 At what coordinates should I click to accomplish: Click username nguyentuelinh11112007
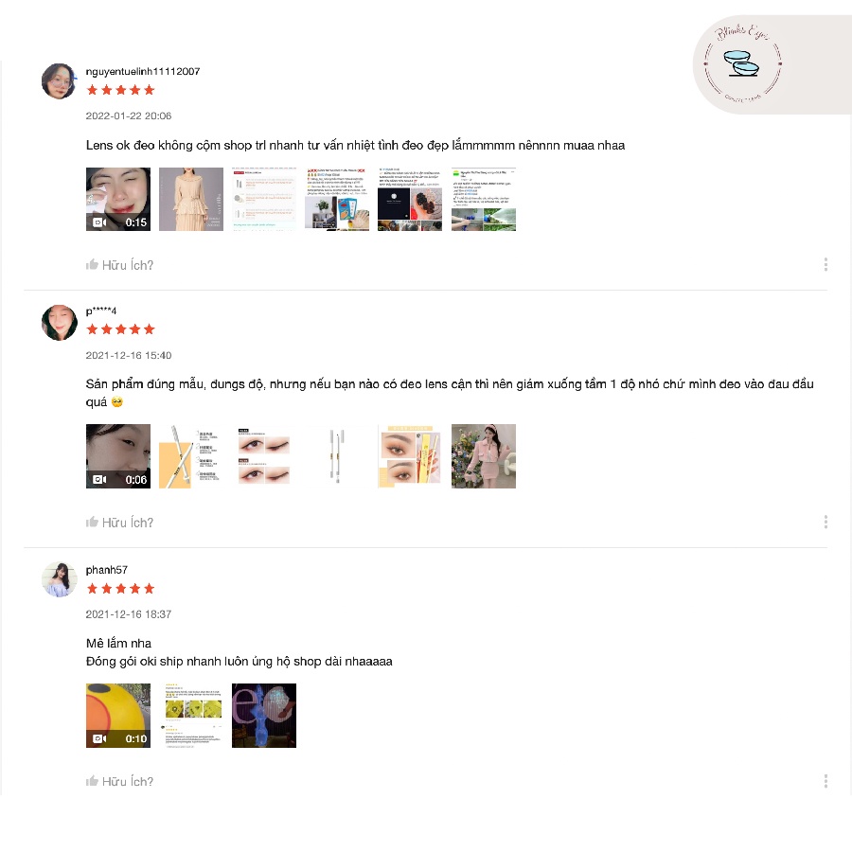pos(143,72)
